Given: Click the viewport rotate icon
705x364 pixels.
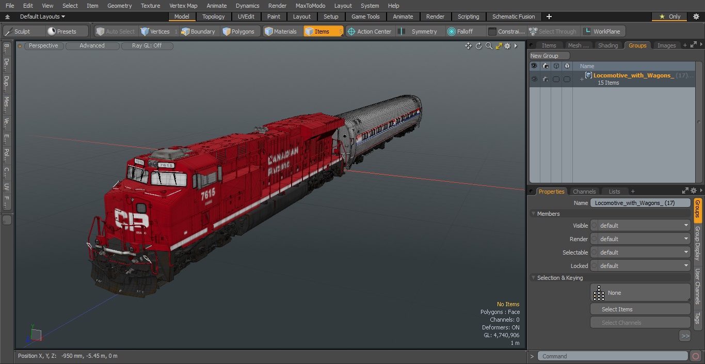Looking at the screenshot, I should coord(478,46).
